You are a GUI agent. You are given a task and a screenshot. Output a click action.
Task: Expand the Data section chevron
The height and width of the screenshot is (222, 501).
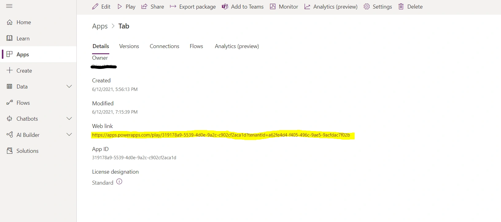pyautogui.click(x=69, y=86)
